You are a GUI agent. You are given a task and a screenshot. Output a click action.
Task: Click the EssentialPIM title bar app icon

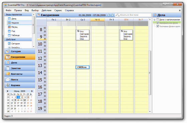(5, 5)
